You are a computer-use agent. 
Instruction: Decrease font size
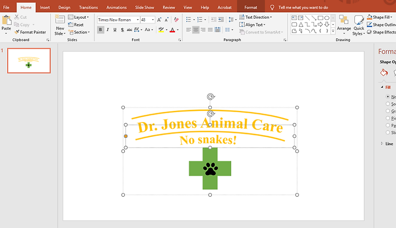167,20
